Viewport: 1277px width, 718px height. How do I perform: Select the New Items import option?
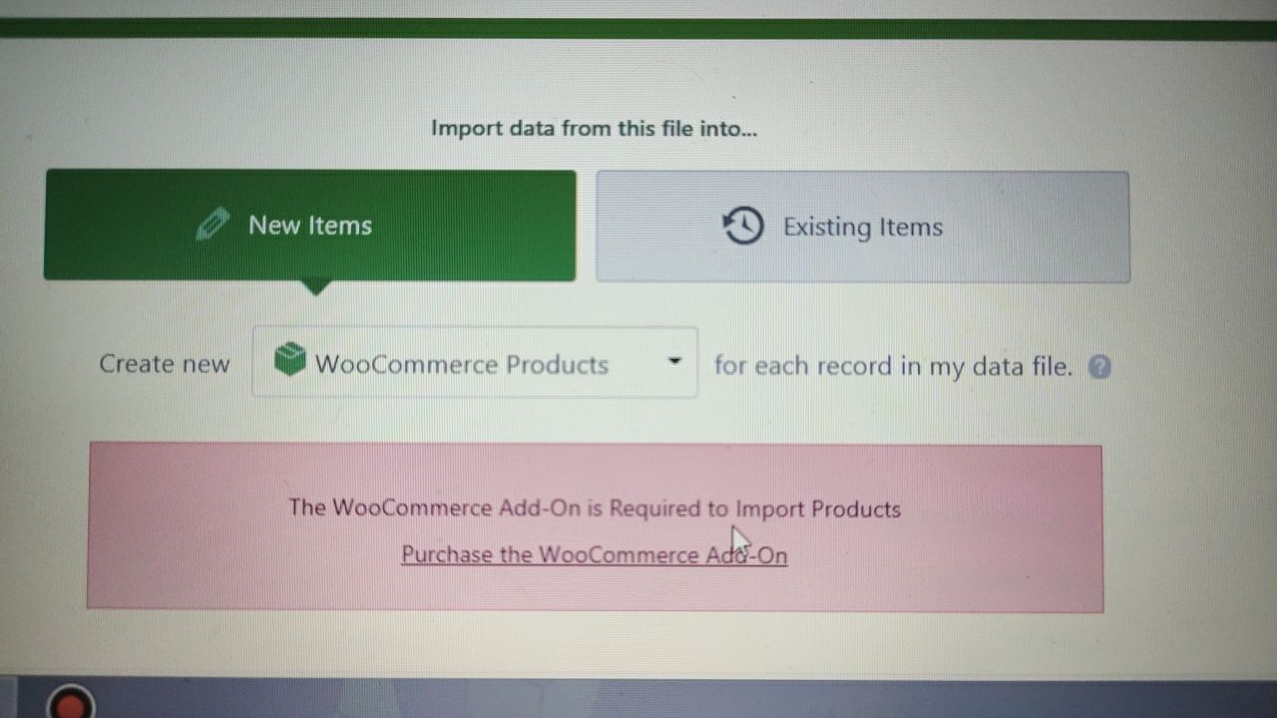310,225
